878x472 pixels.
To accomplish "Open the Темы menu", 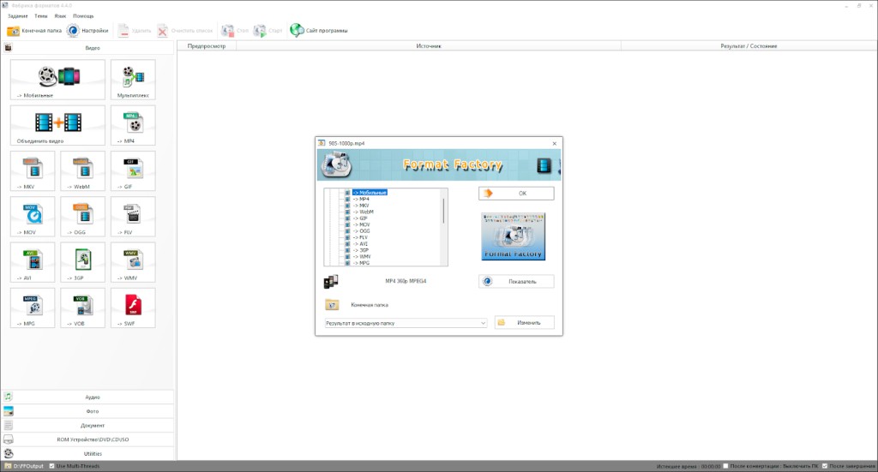I will click(x=41, y=16).
